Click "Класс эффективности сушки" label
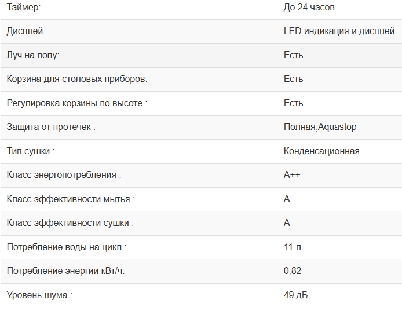The width and height of the screenshot is (402, 312). point(70,223)
